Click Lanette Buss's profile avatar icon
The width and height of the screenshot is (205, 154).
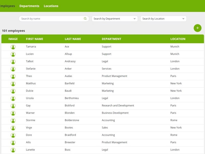point(13,150)
